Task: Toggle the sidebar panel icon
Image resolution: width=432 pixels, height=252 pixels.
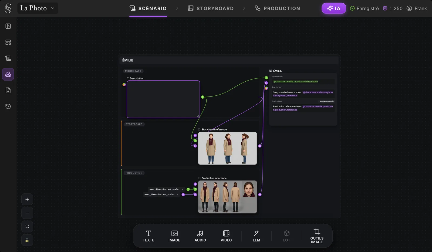Action: (x=8, y=26)
